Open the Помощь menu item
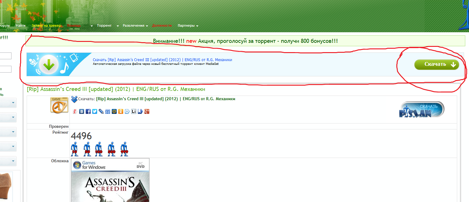 (74, 25)
